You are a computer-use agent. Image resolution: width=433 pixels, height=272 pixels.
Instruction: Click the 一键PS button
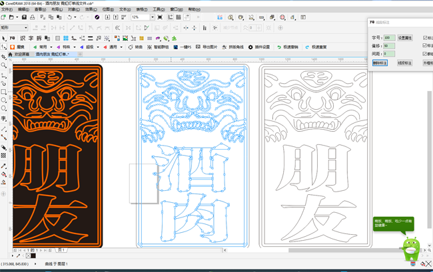click(x=183, y=47)
